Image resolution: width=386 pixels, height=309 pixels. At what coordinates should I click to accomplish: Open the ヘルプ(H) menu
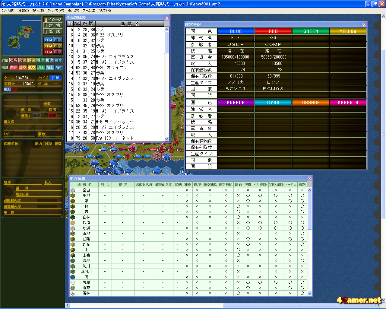click(x=105, y=11)
